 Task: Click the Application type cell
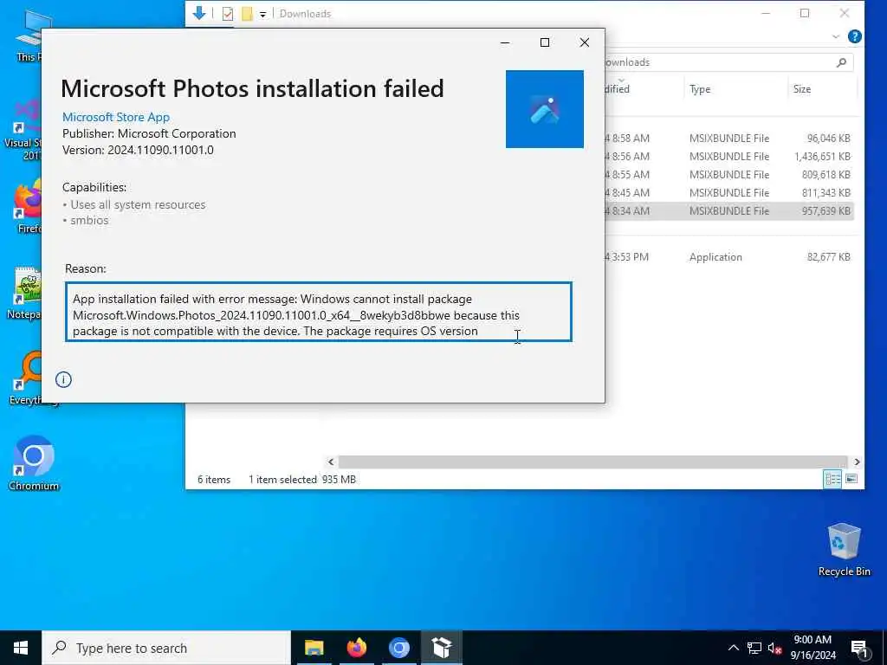715,256
